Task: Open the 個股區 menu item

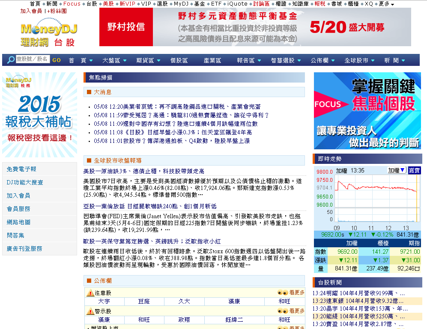Action: click(x=179, y=60)
